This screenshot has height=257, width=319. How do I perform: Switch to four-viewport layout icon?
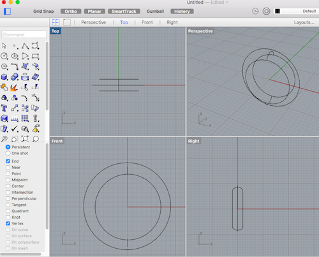click(56, 22)
